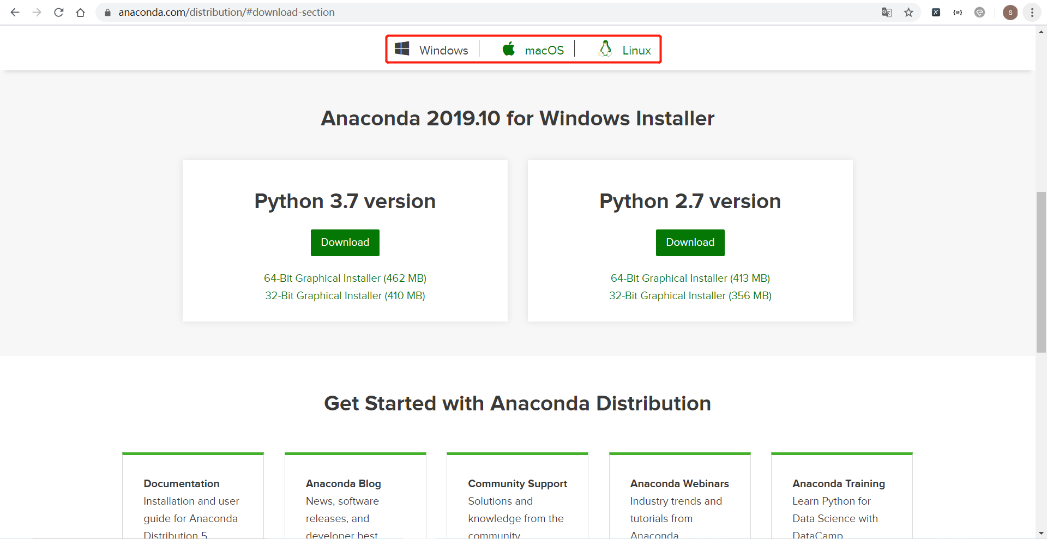Click the scrollbar down arrow

point(1041,534)
